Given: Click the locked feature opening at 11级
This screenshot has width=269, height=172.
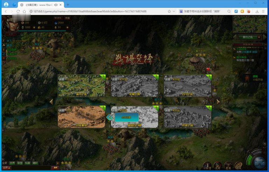Looking at the screenshot, I should point(255,78).
